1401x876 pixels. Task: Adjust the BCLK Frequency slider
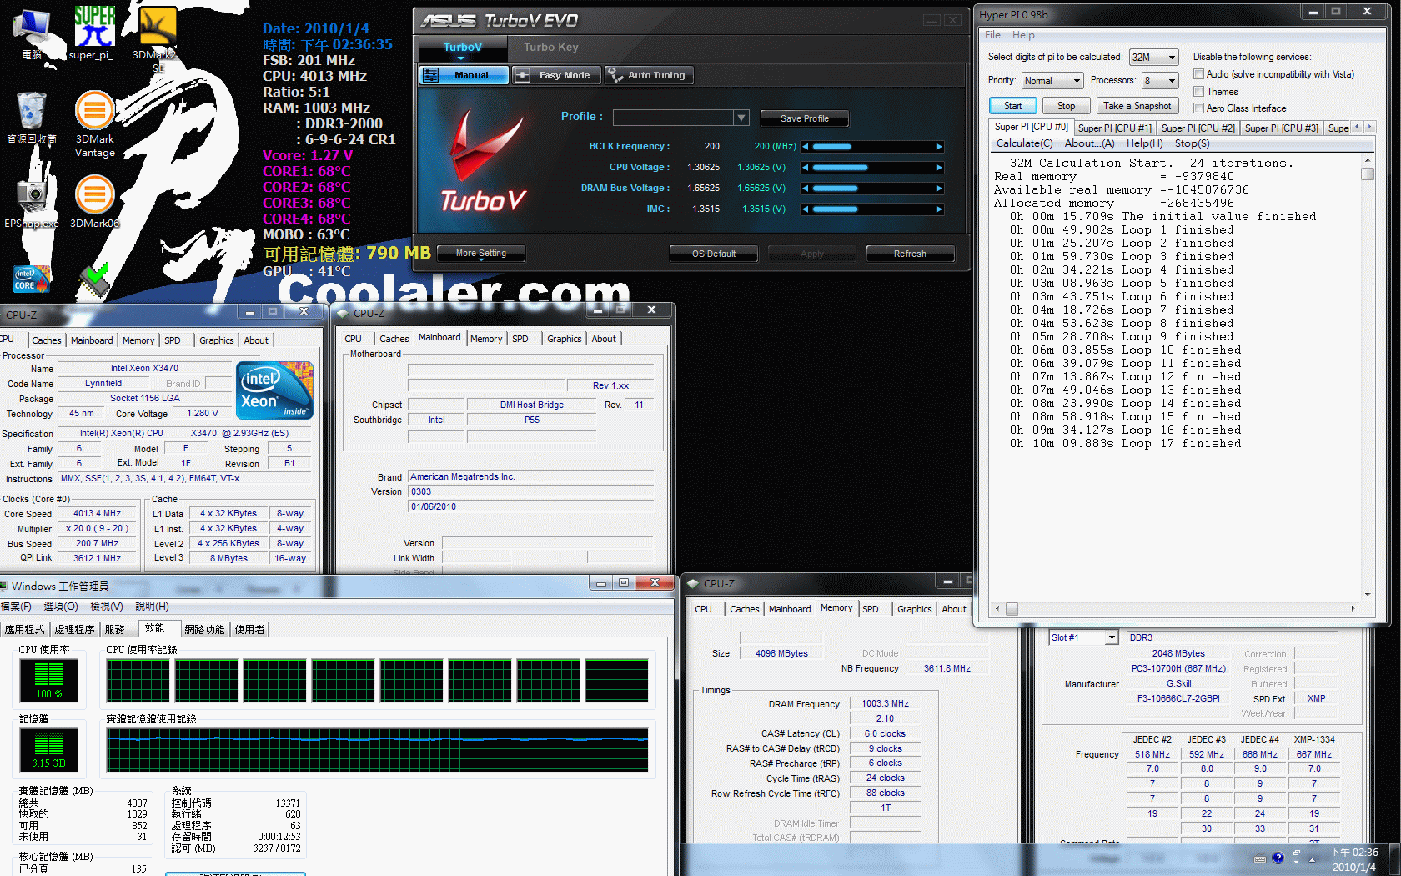coord(872,147)
